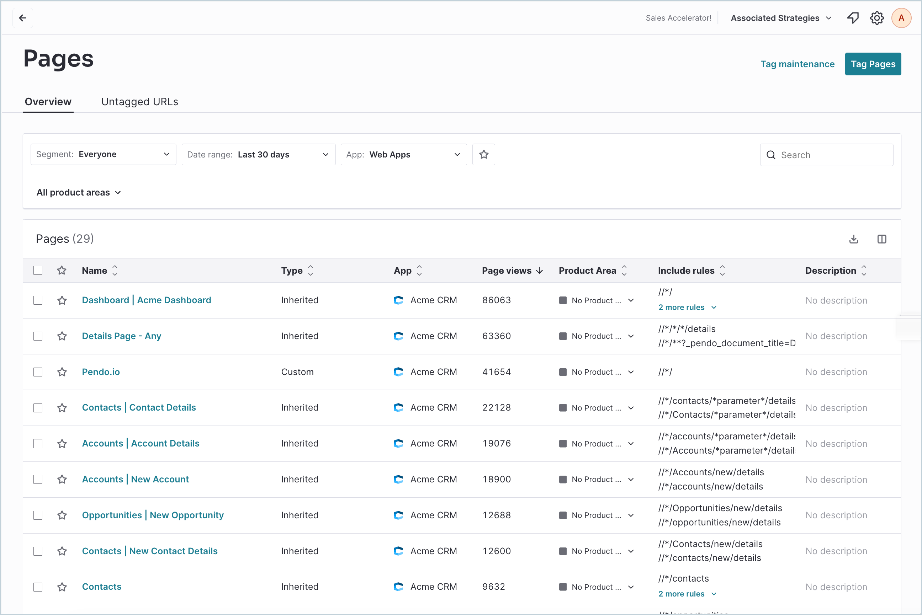Viewport: 922px width, 615px height.
Task: Star the Accounts | New Account page
Action: point(62,479)
